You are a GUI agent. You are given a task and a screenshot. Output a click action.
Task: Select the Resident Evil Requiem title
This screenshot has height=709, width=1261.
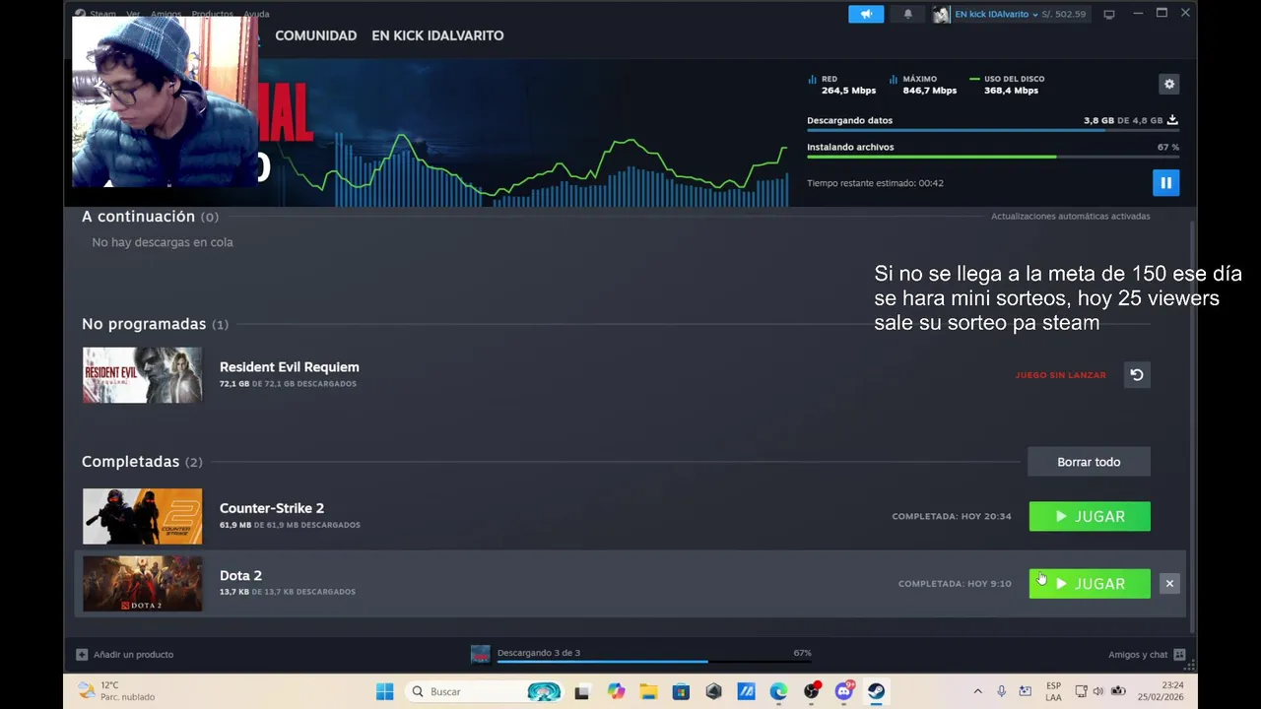pos(289,367)
